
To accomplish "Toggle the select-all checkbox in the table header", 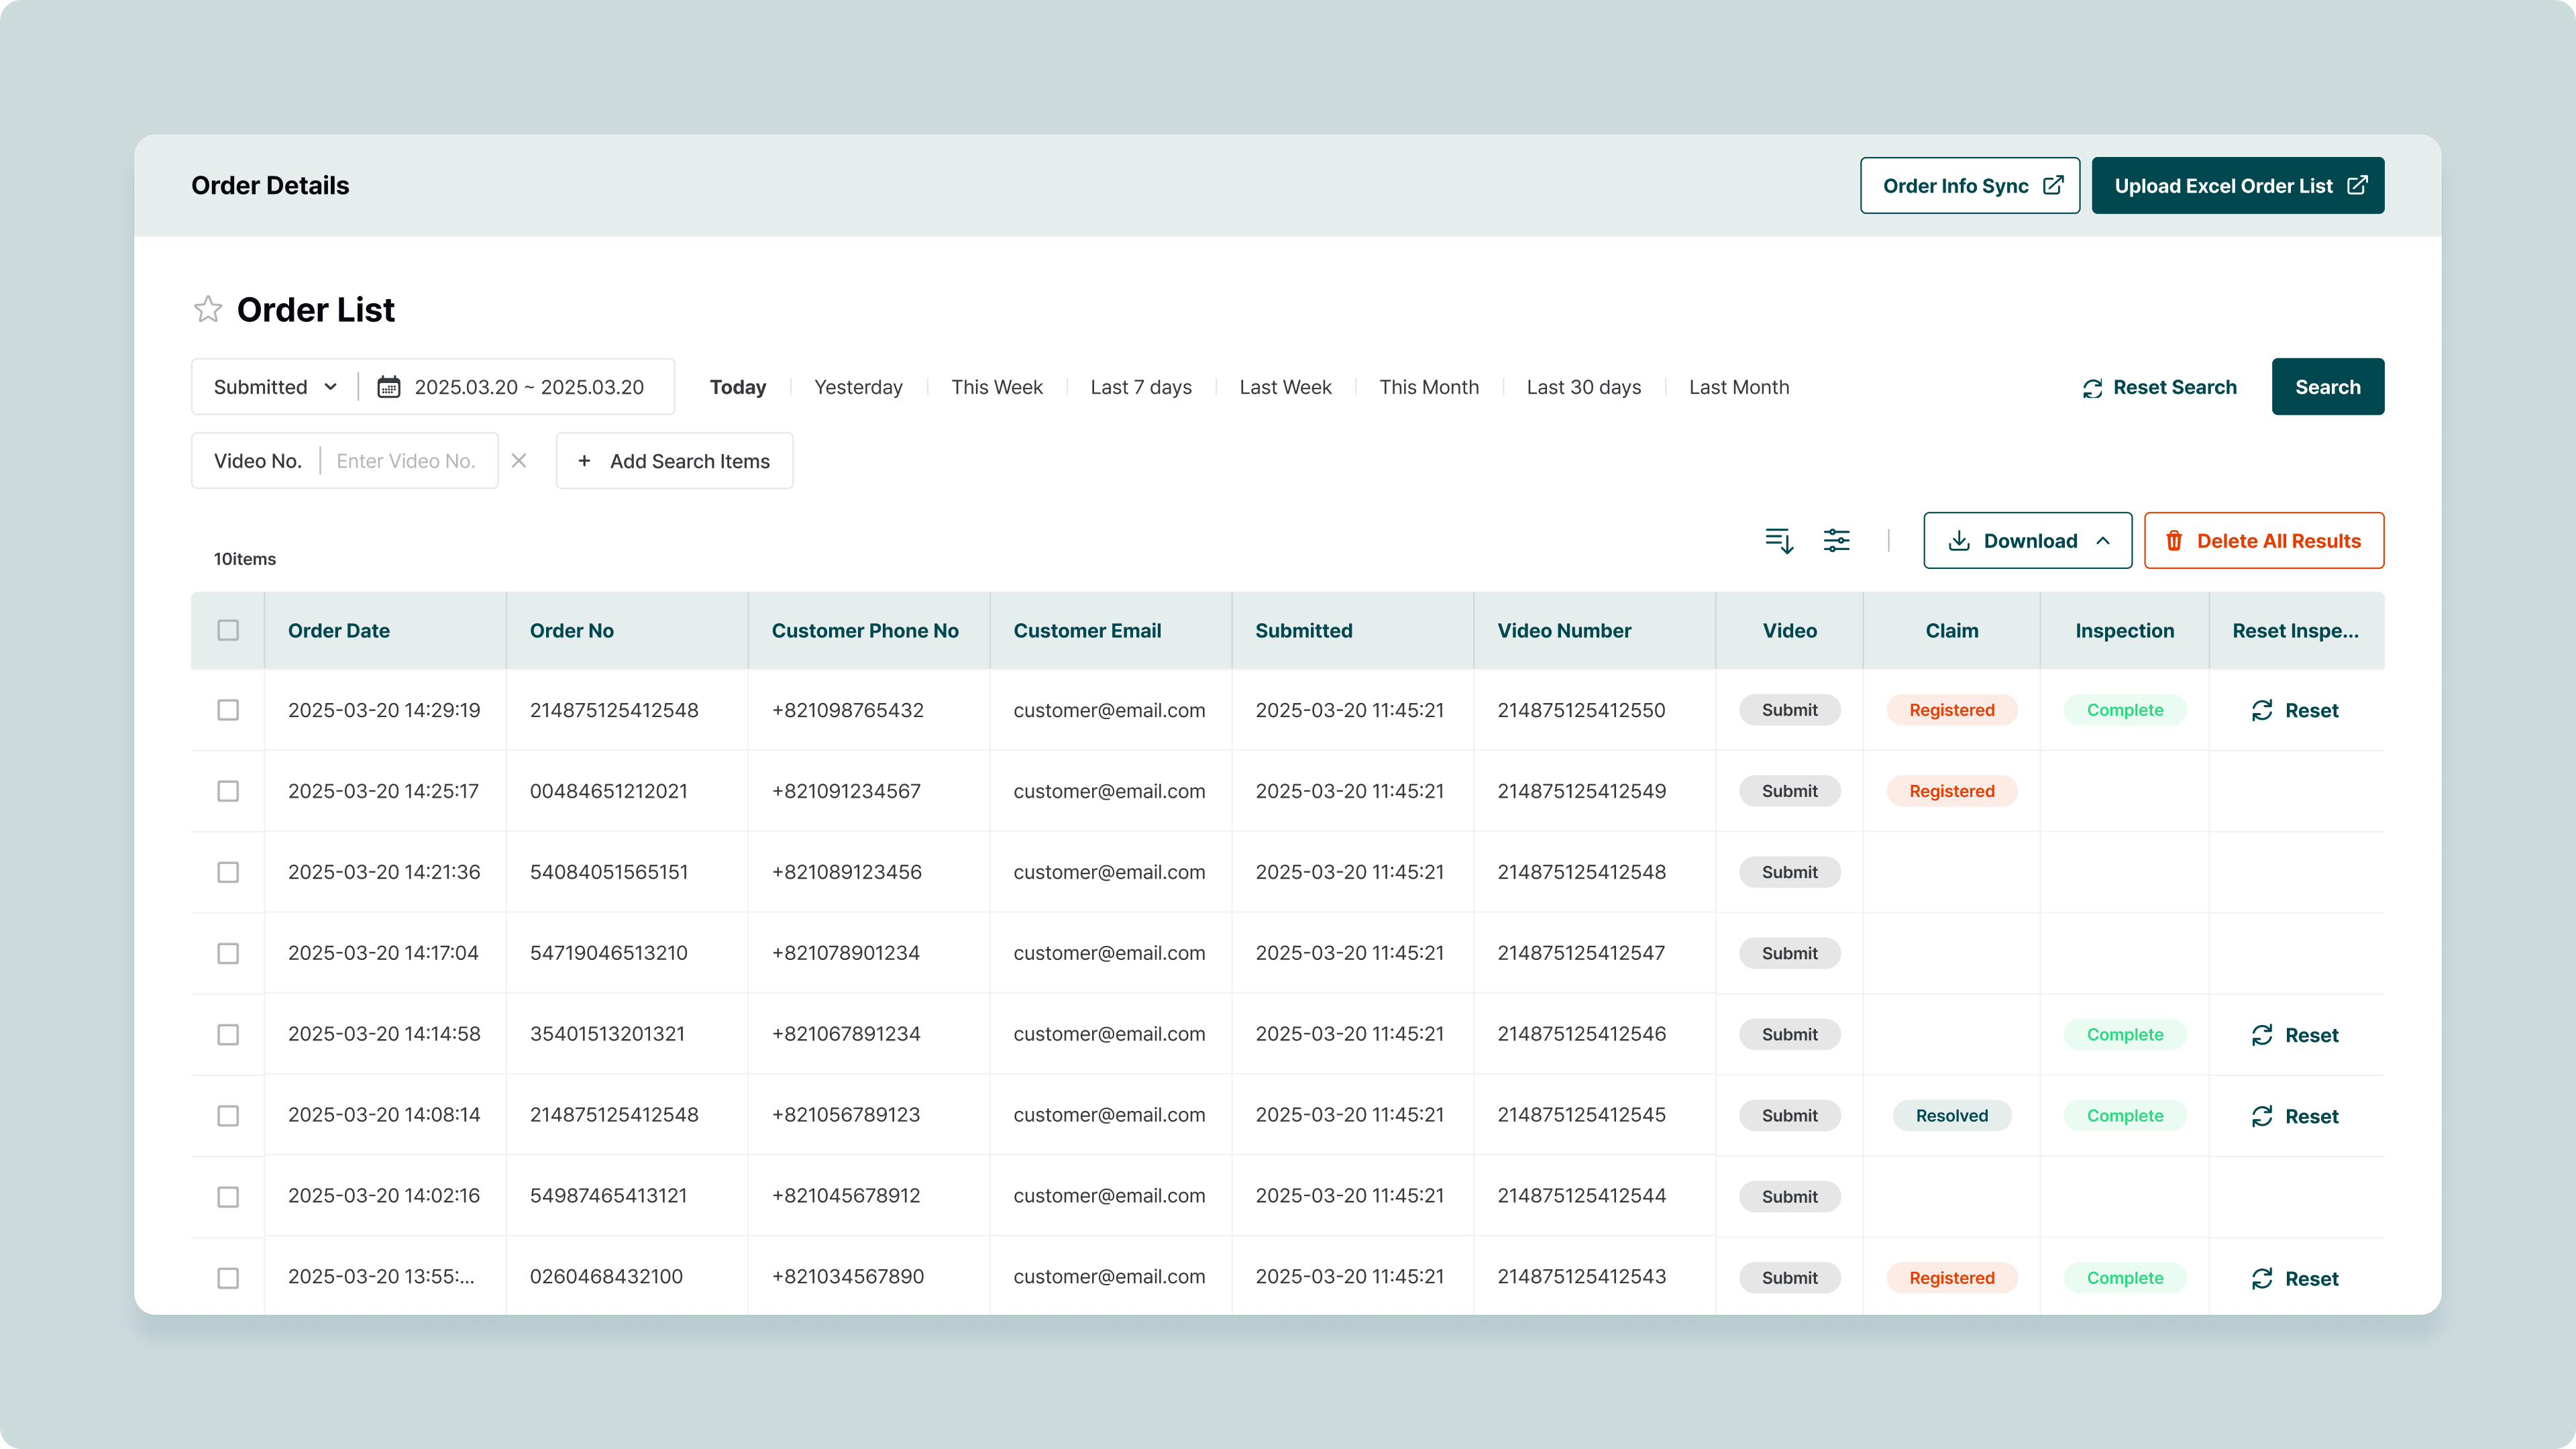I will coord(228,630).
